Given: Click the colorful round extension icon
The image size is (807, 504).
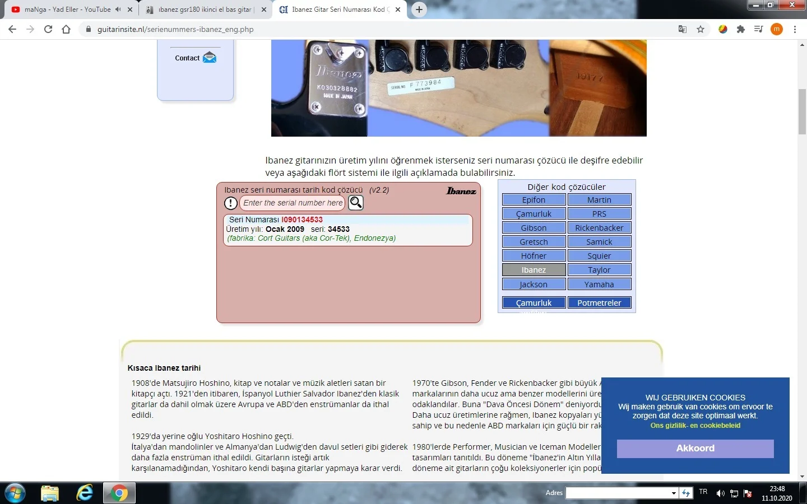Looking at the screenshot, I should click(723, 29).
